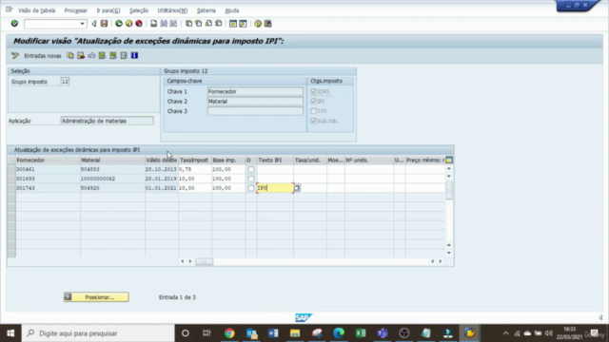The image size is (609, 342).
Task: Click the Posicionar... button
Action: point(96,297)
